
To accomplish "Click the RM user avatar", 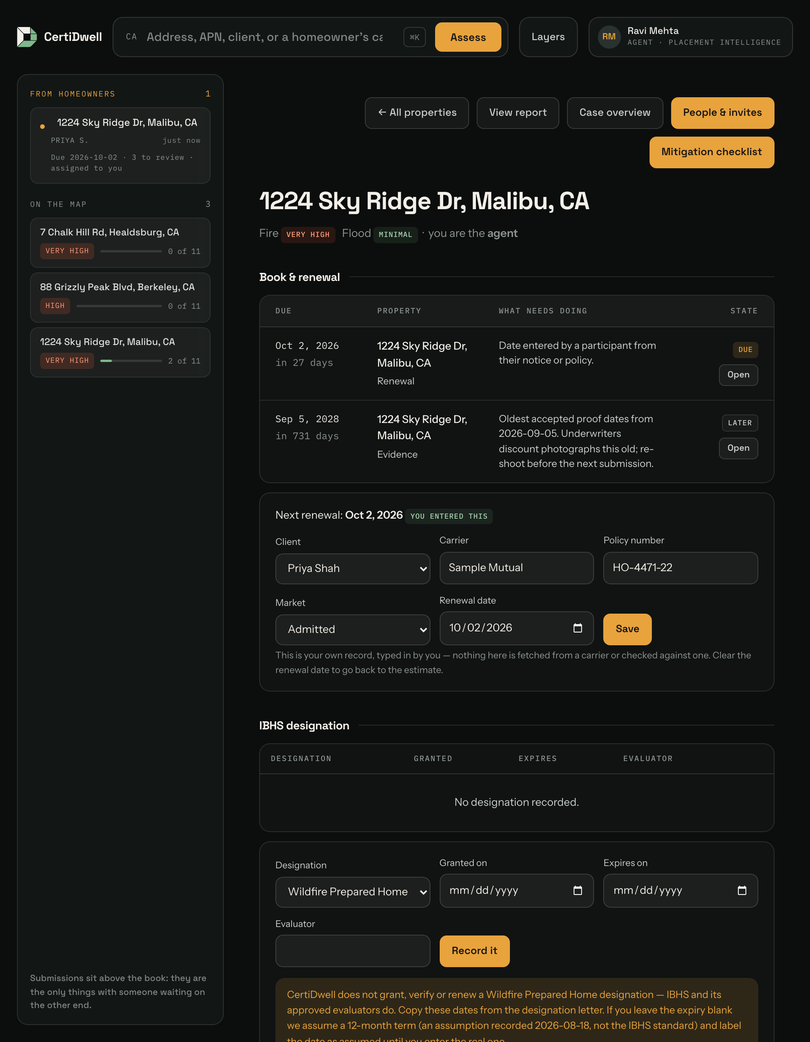I will coord(609,37).
